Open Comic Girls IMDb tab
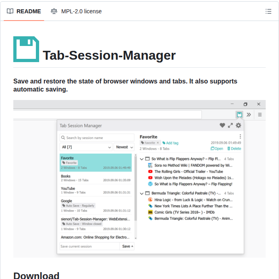The width and height of the screenshot is (279, 279). [x=181, y=212]
